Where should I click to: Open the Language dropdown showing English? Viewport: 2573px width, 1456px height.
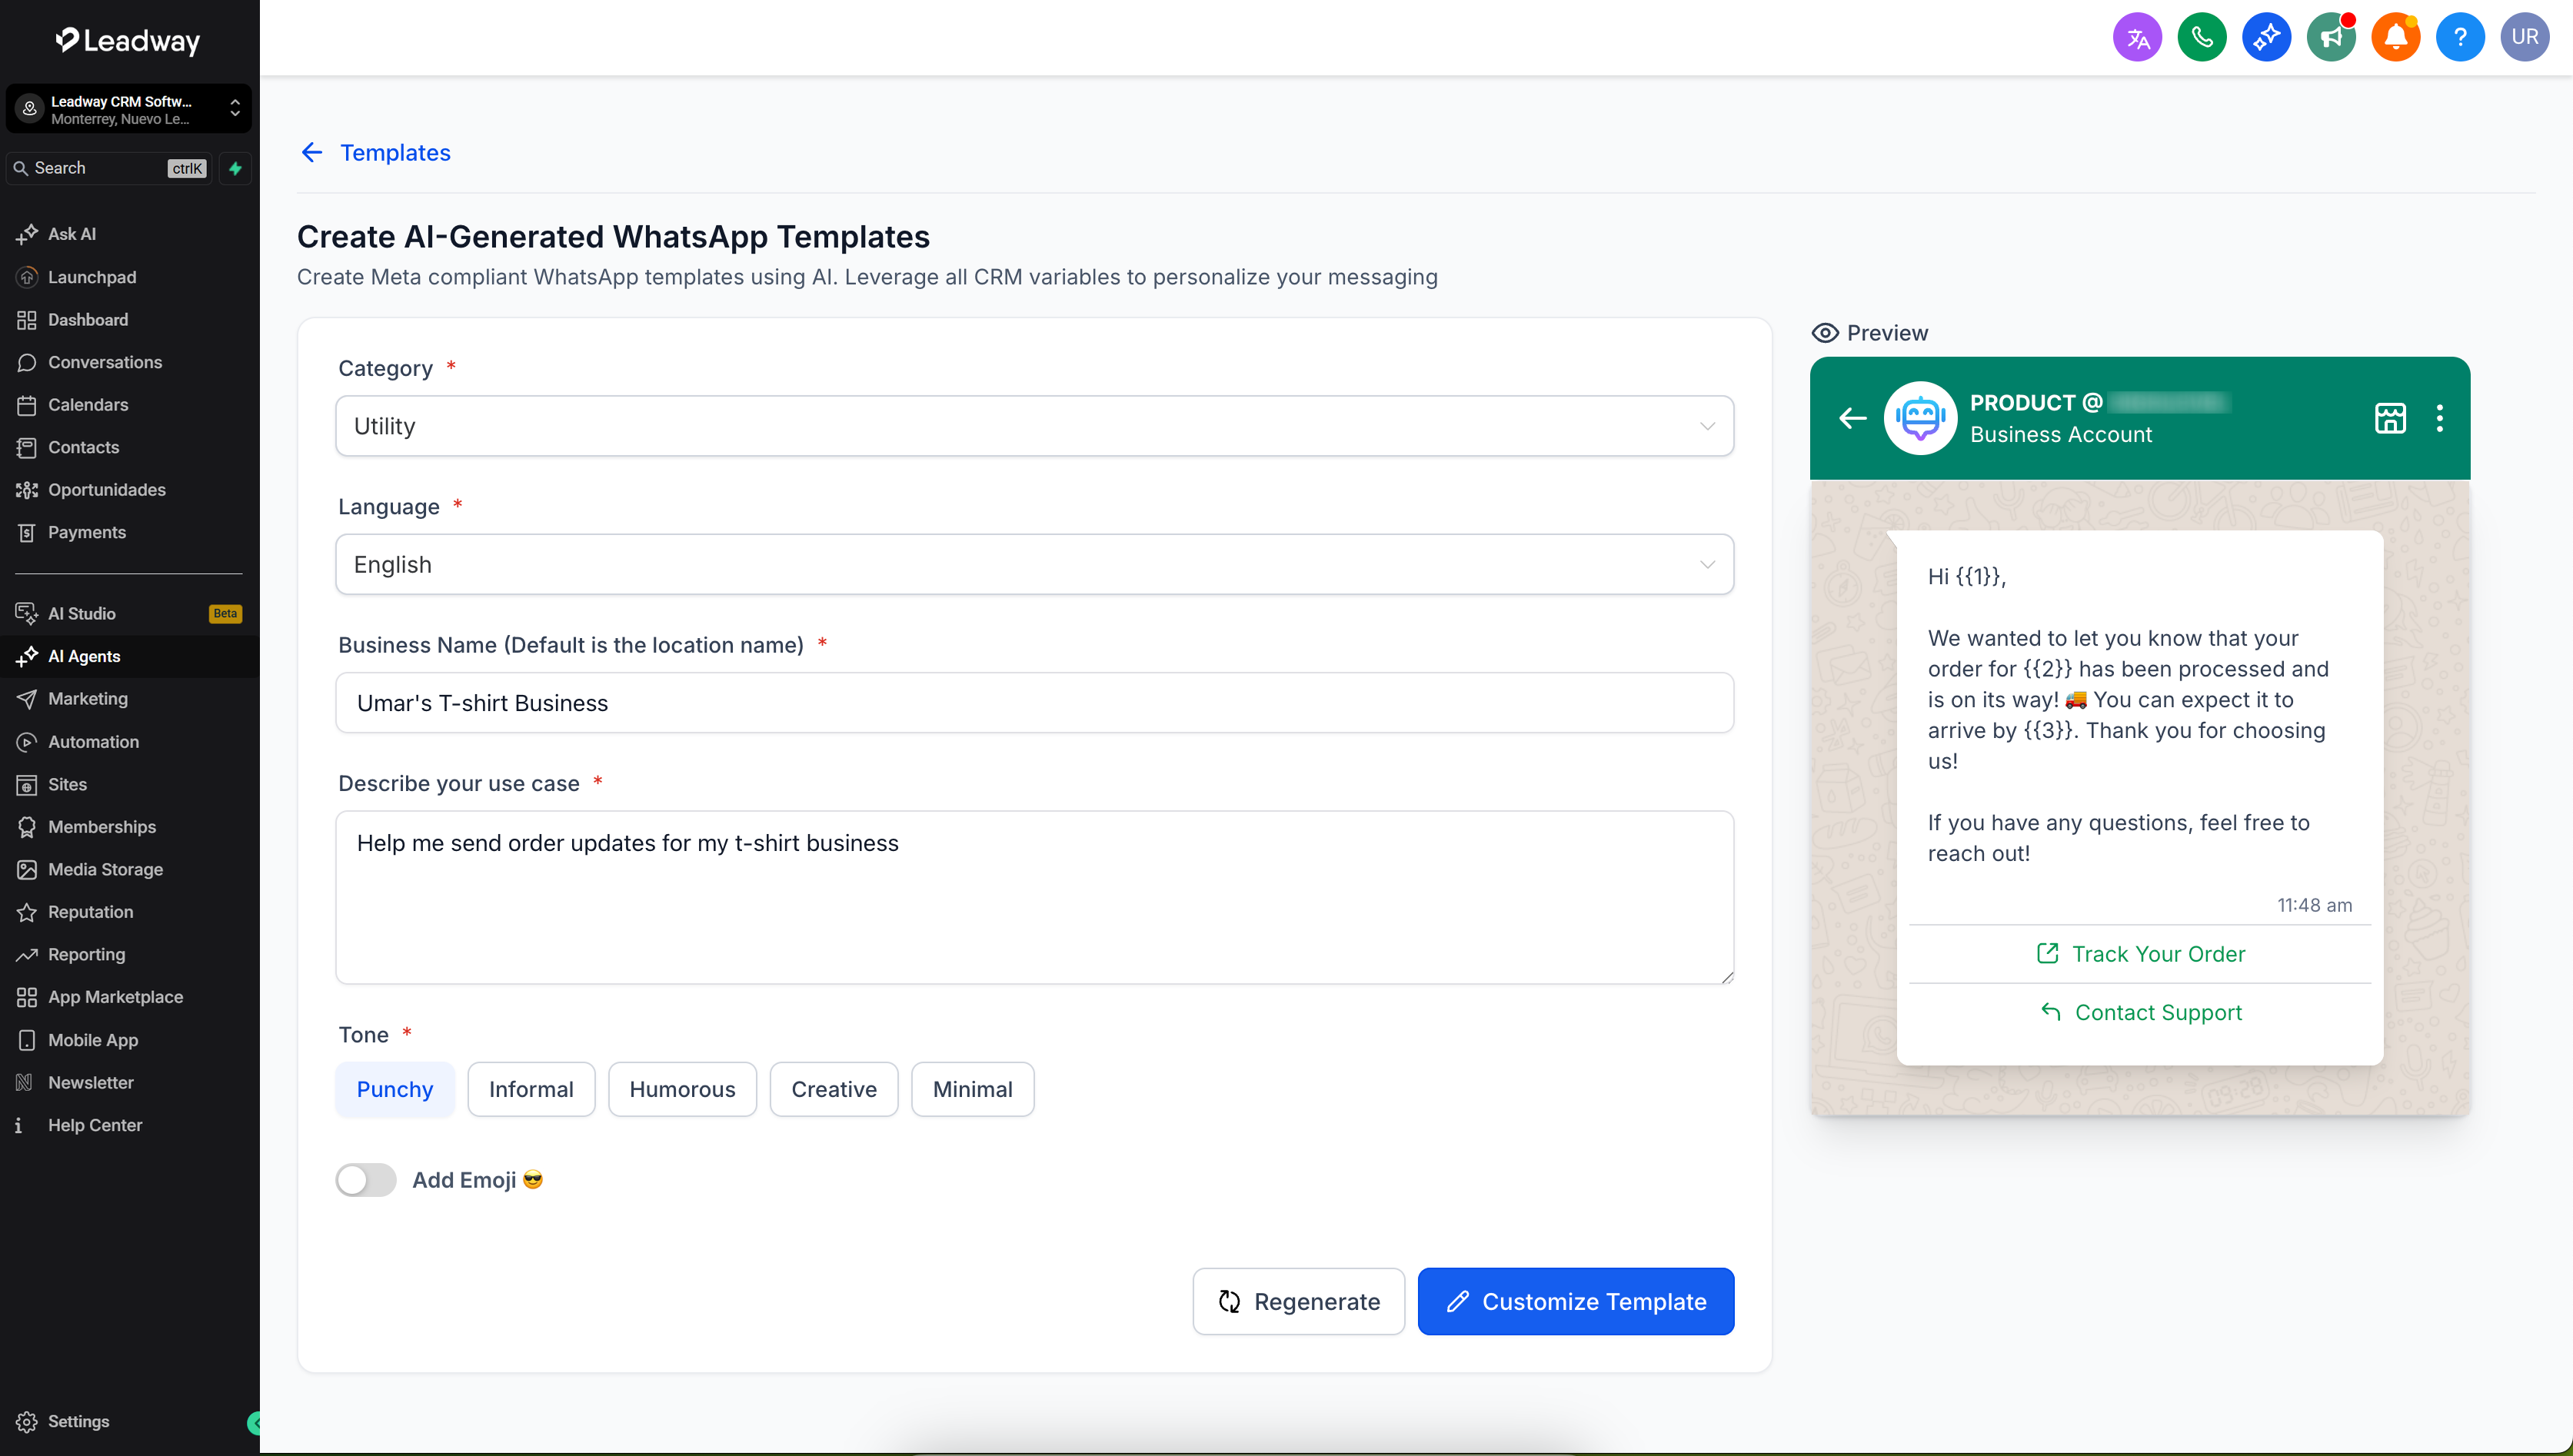tap(1034, 564)
